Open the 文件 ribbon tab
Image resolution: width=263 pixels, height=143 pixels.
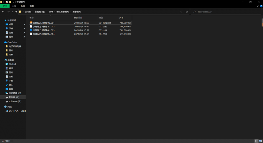tap(5, 6)
